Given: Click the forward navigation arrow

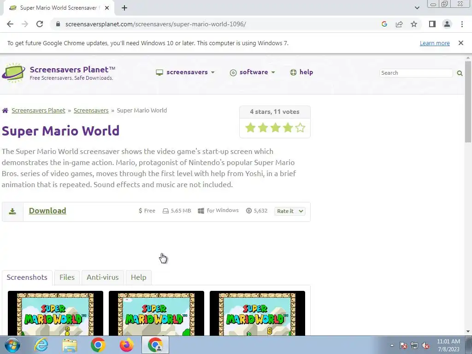Looking at the screenshot, I should click(x=25, y=24).
